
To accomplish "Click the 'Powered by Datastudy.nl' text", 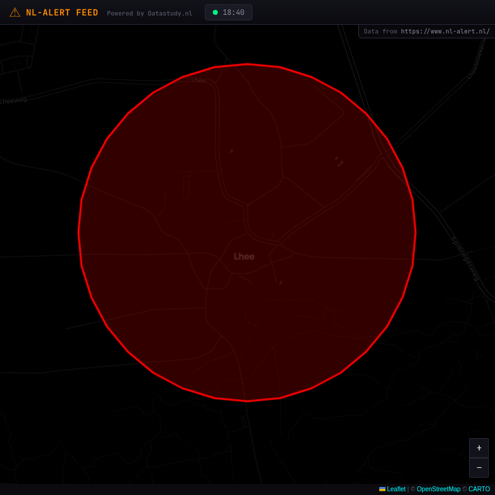I will point(150,13).
